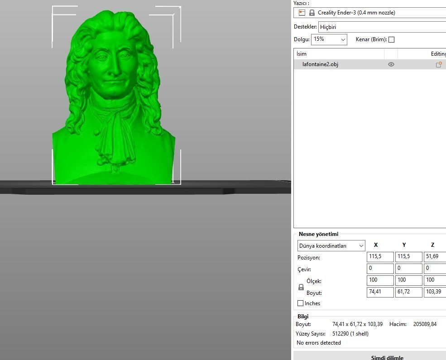Click the Çevir X rotation field

point(380,269)
